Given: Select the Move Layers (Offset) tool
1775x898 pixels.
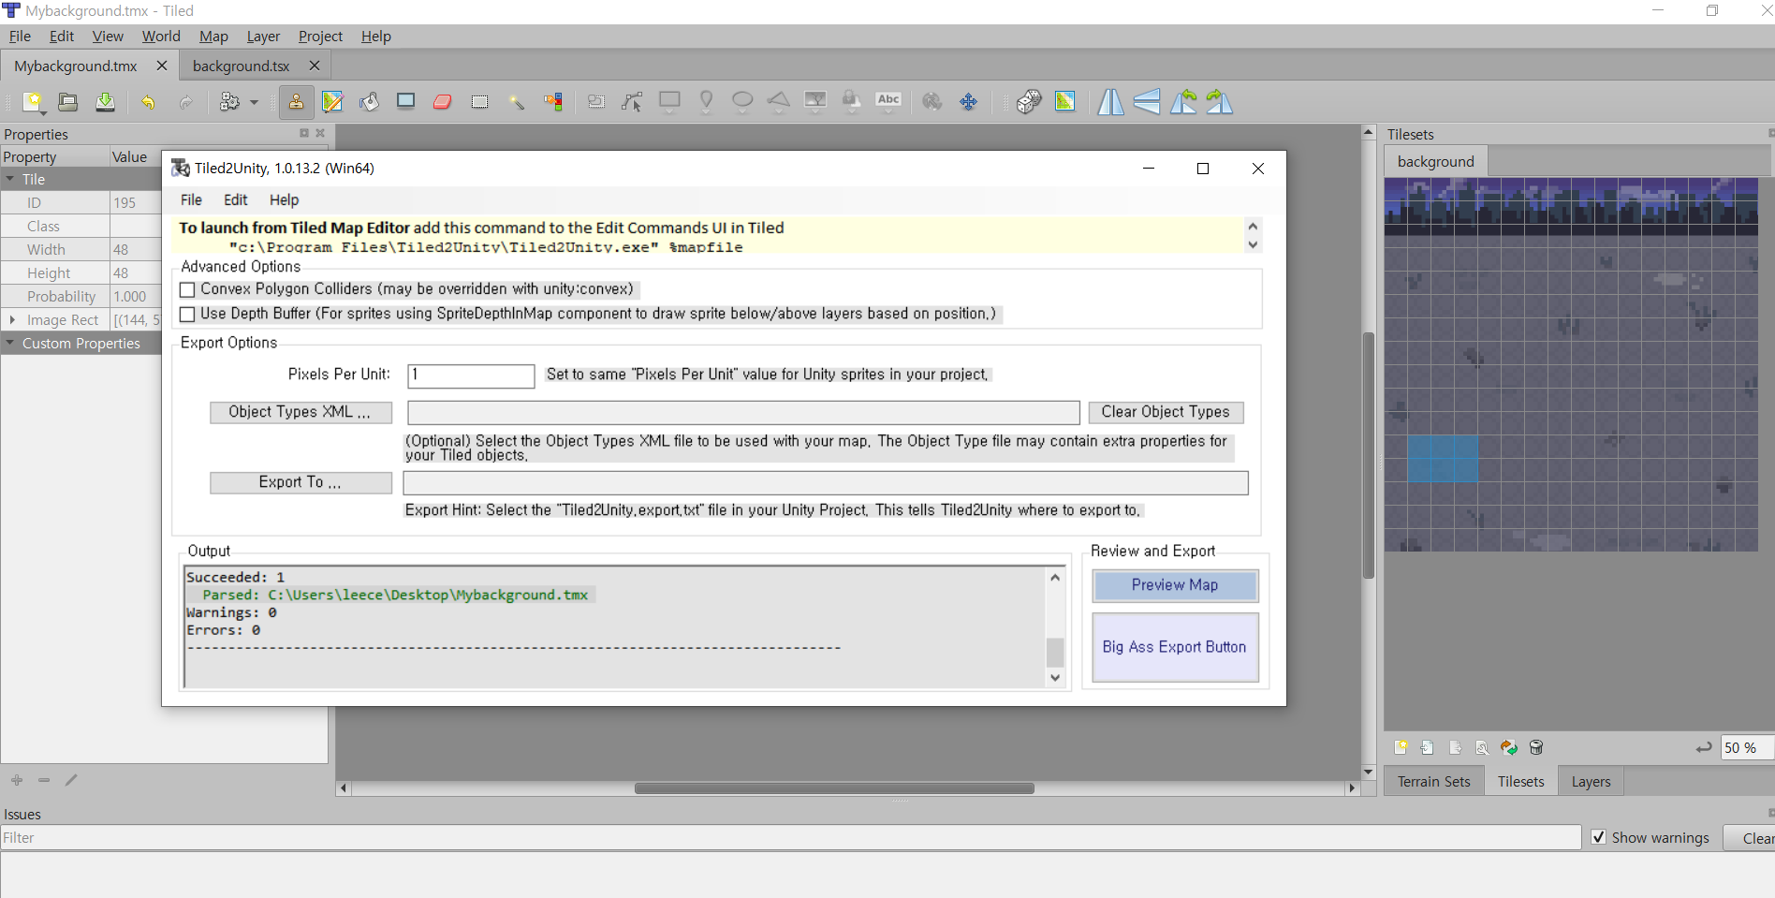Looking at the screenshot, I should pos(969,102).
